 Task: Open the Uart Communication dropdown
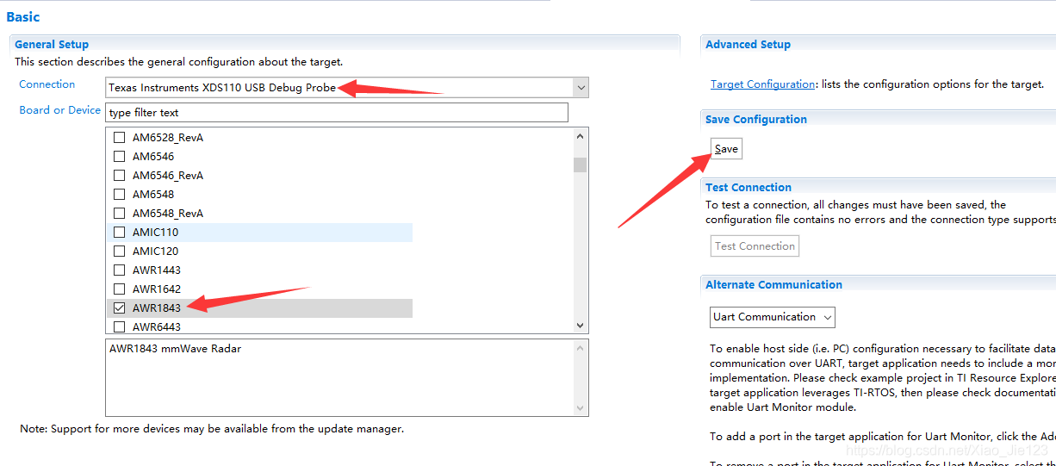[x=773, y=317]
